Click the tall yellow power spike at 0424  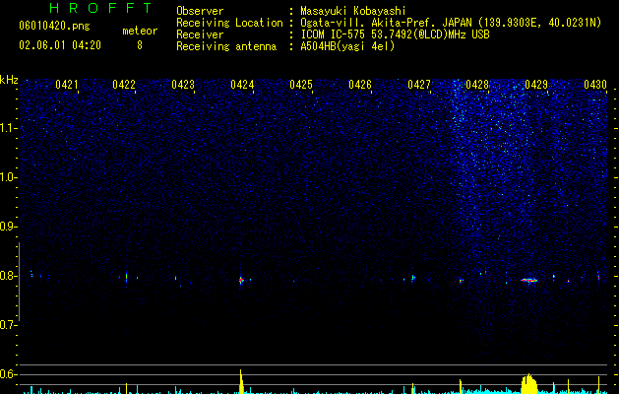pyautogui.click(x=241, y=382)
